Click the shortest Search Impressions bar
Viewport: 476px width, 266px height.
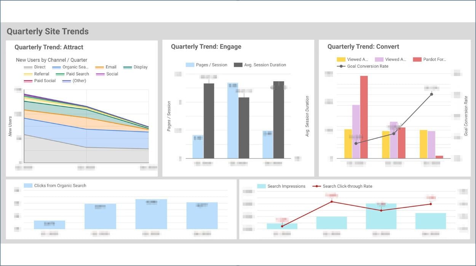coord(282,226)
